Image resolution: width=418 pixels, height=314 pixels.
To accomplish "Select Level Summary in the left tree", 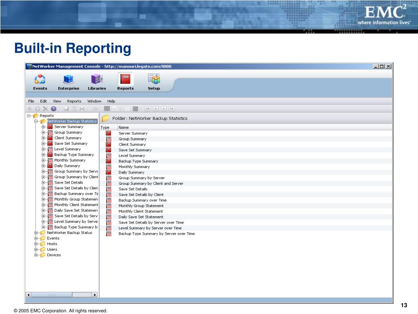I will coord(67,149).
